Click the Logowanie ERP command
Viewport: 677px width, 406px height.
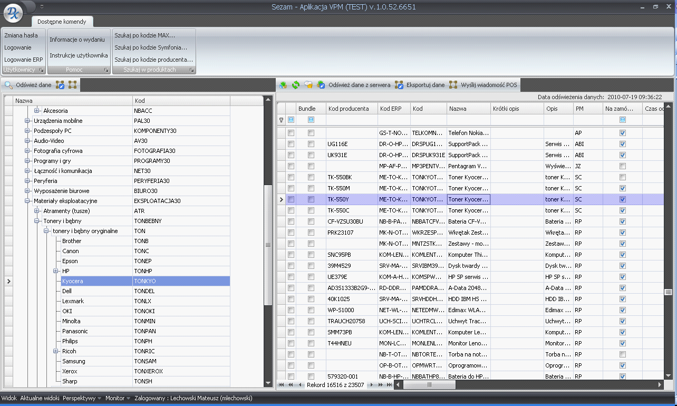[23, 60]
